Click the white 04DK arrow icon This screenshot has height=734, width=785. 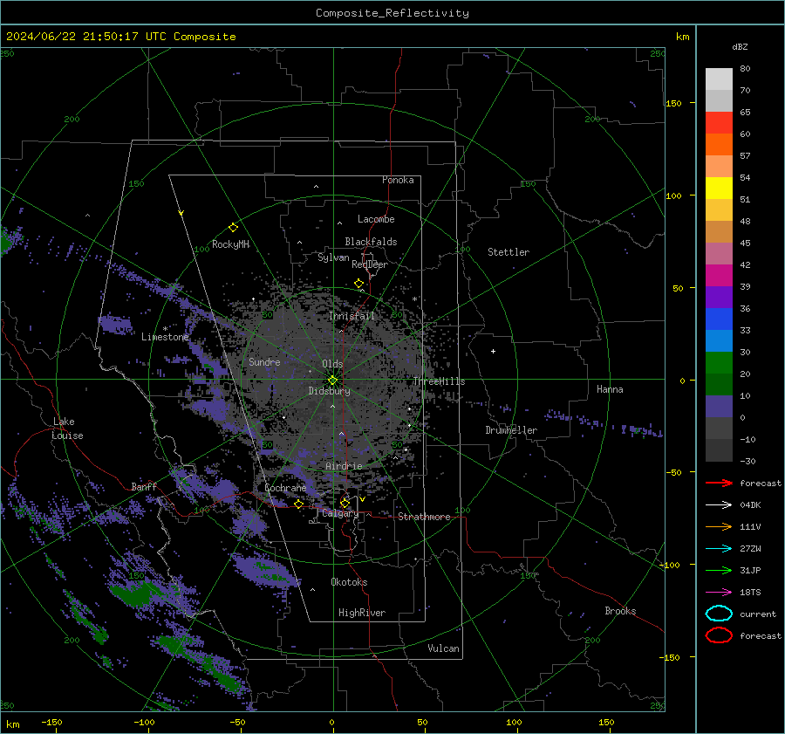click(x=719, y=505)
